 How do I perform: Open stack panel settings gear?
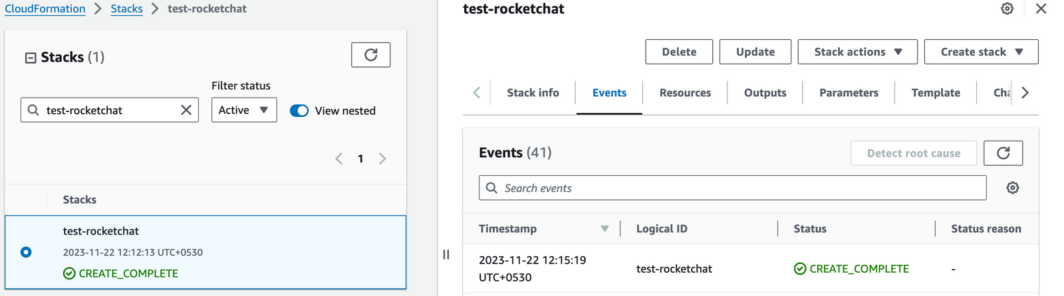coord(1007,9)
